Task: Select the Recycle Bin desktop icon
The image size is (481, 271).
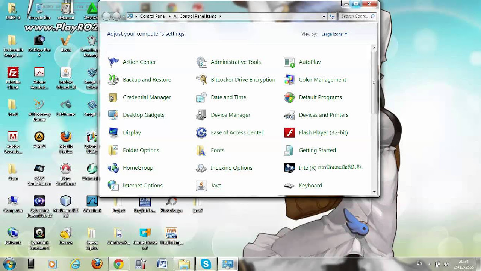Action: click(x=39, y=11)
